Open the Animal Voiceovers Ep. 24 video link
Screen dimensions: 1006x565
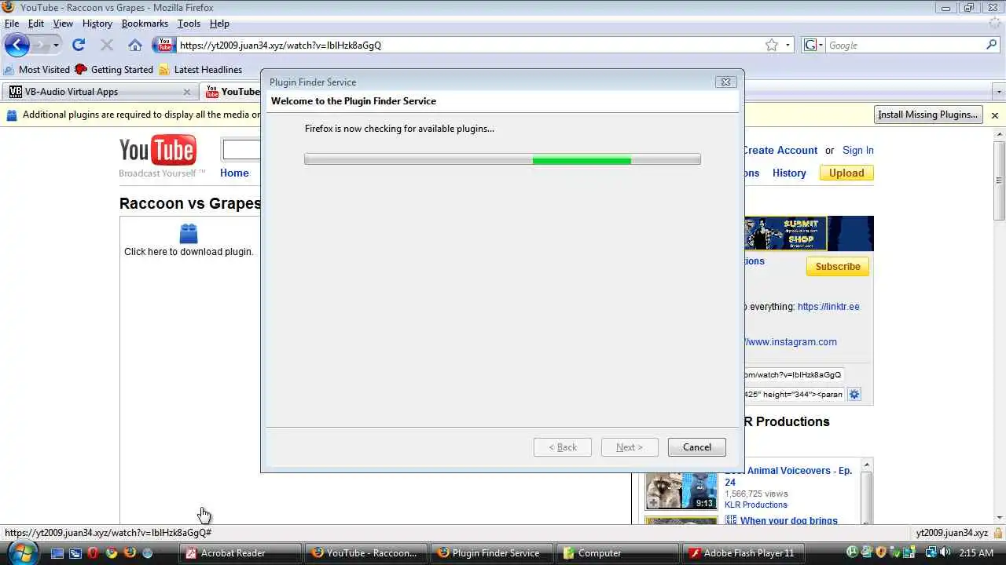(x=788, y=476)
